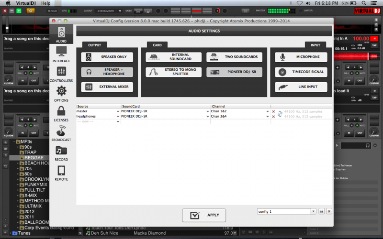The height and width of the screenshot is (239, 383).
Task: Select Microphone input
Action: (x=301, y=57)
